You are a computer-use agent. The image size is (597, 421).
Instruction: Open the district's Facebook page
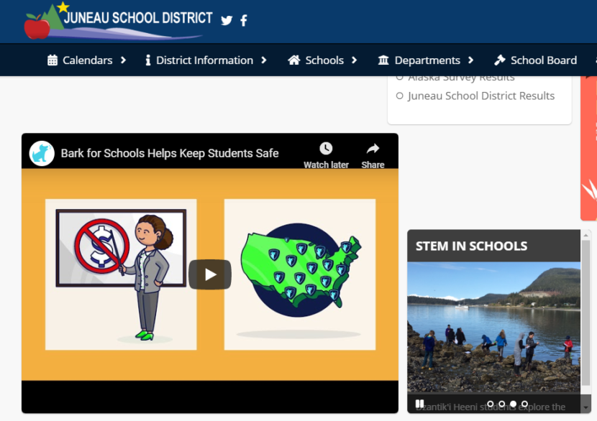coord(243,20)
